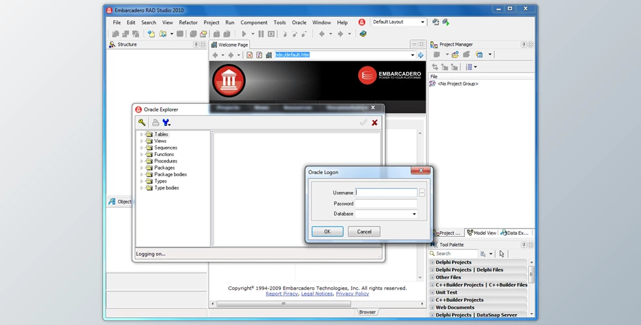Click OK in Oracle Logon dialog
The width and height of the screenshot is (641, 325).
click(327, 232)
